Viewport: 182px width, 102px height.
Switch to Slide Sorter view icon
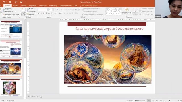[153, 101]
